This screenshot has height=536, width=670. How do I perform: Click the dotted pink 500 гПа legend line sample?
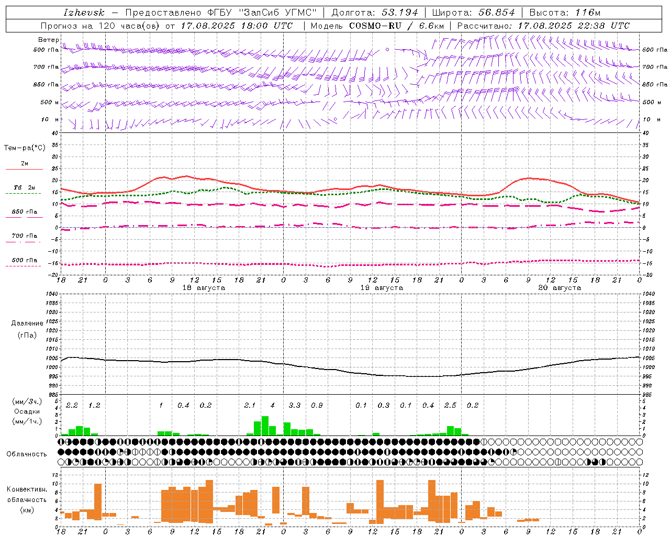pos(24,266)
